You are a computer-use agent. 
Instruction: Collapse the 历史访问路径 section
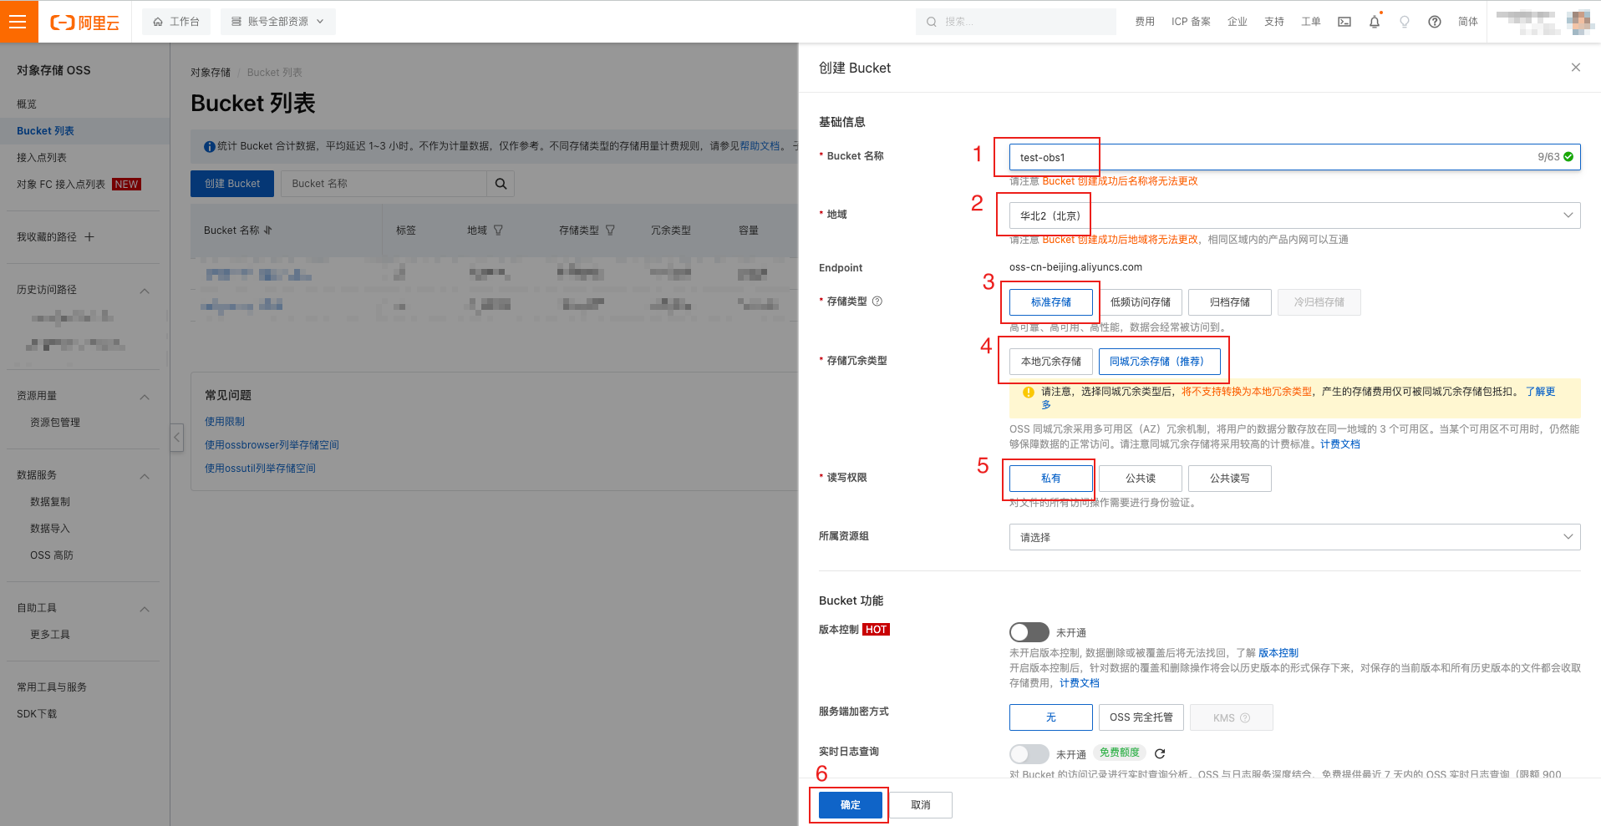click(x=145, y=291)
